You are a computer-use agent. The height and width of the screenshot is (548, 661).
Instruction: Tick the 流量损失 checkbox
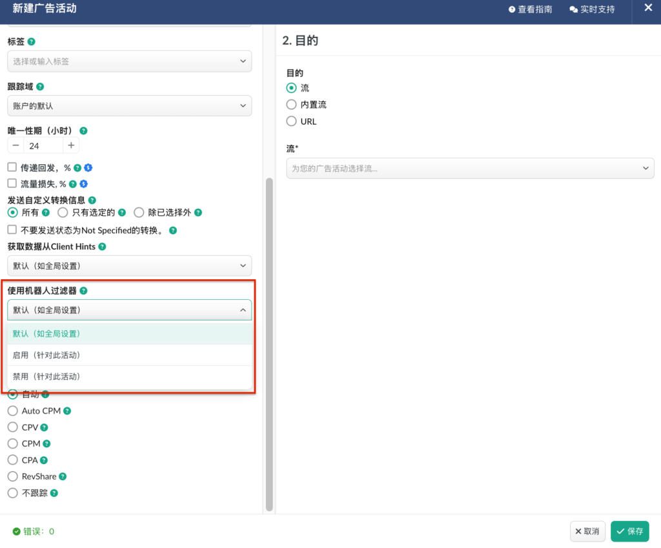coord(12,184)
